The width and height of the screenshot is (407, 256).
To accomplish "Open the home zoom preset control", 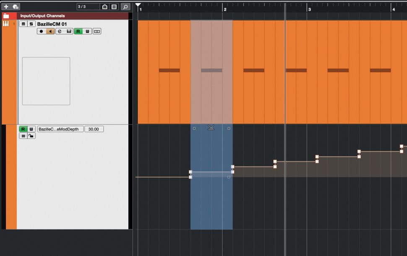I will pyautogui.click(x=105, y=7).
